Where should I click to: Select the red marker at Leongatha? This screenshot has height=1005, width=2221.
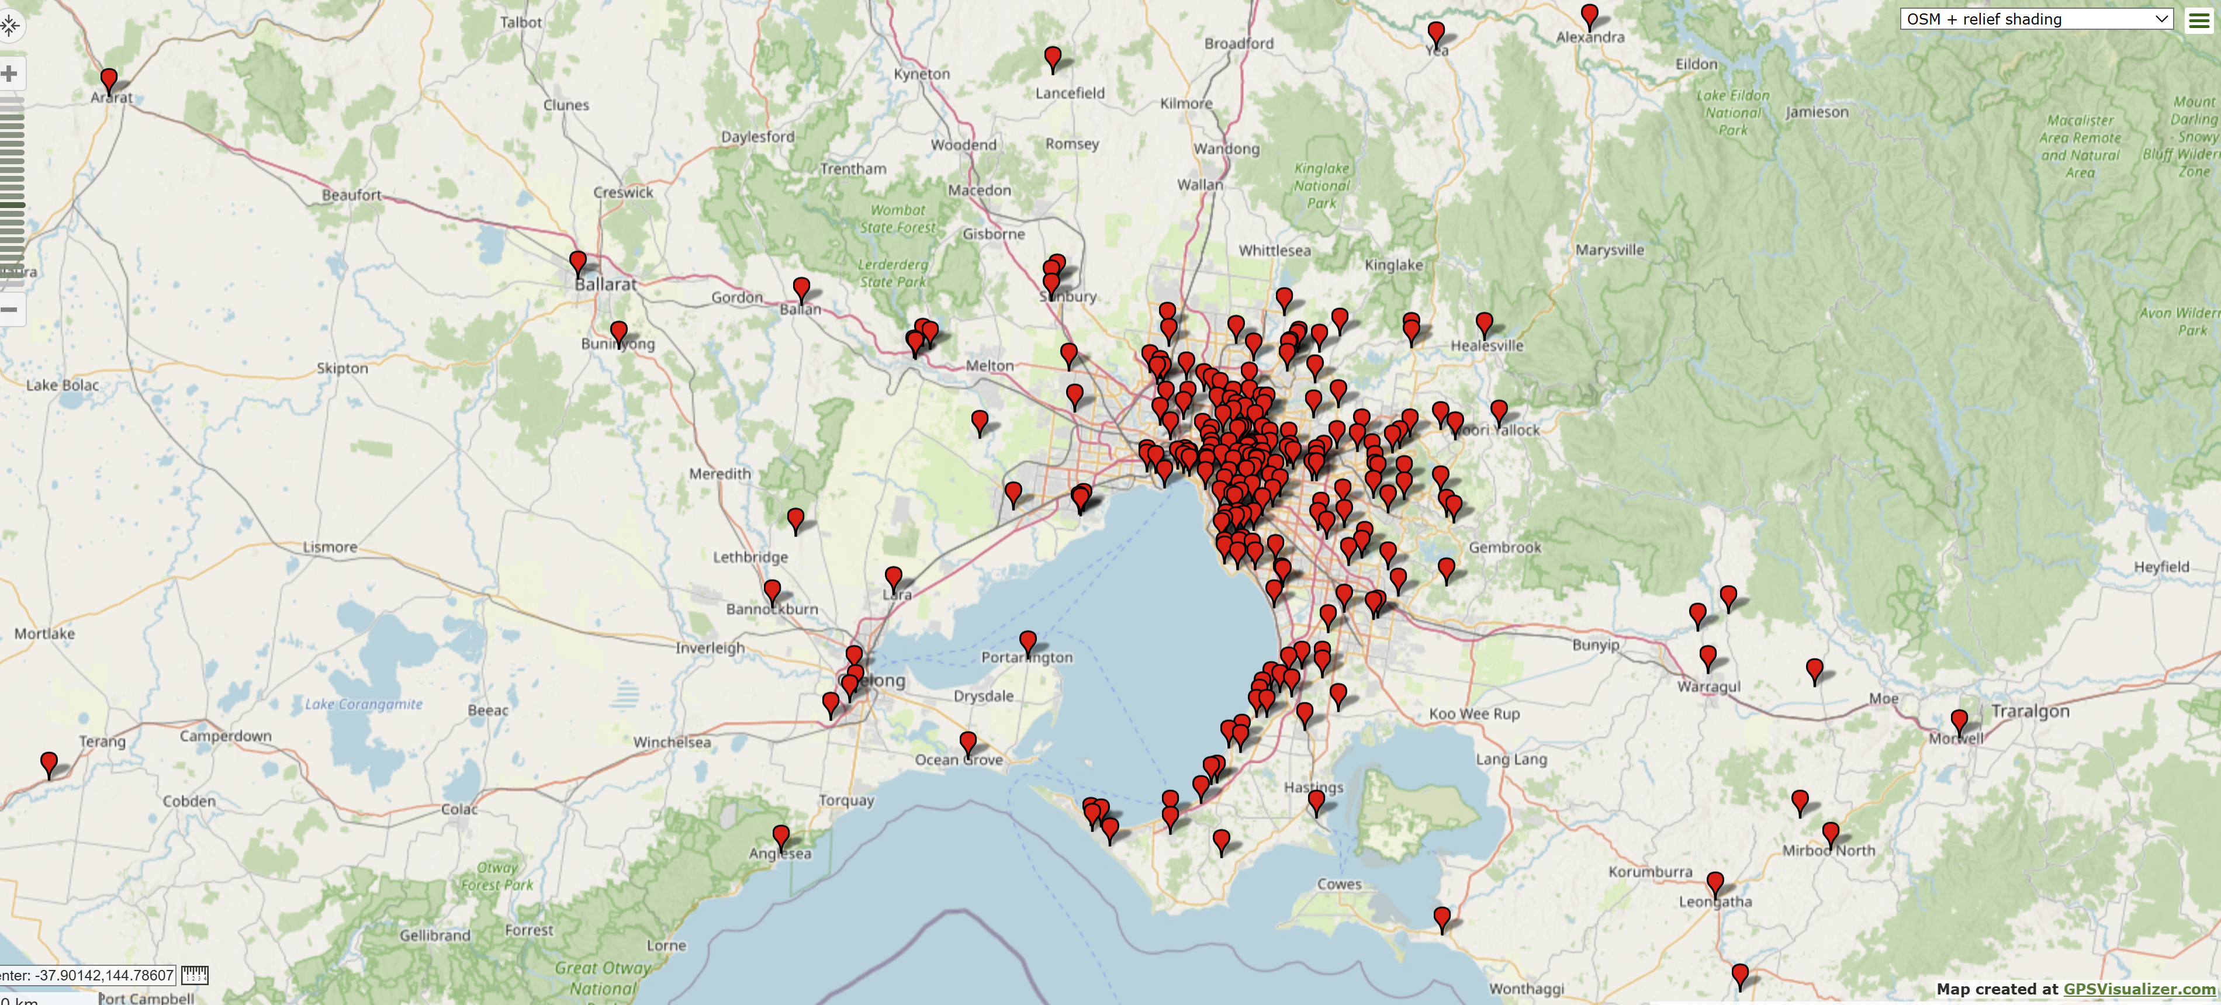[x=1715, y=885]
